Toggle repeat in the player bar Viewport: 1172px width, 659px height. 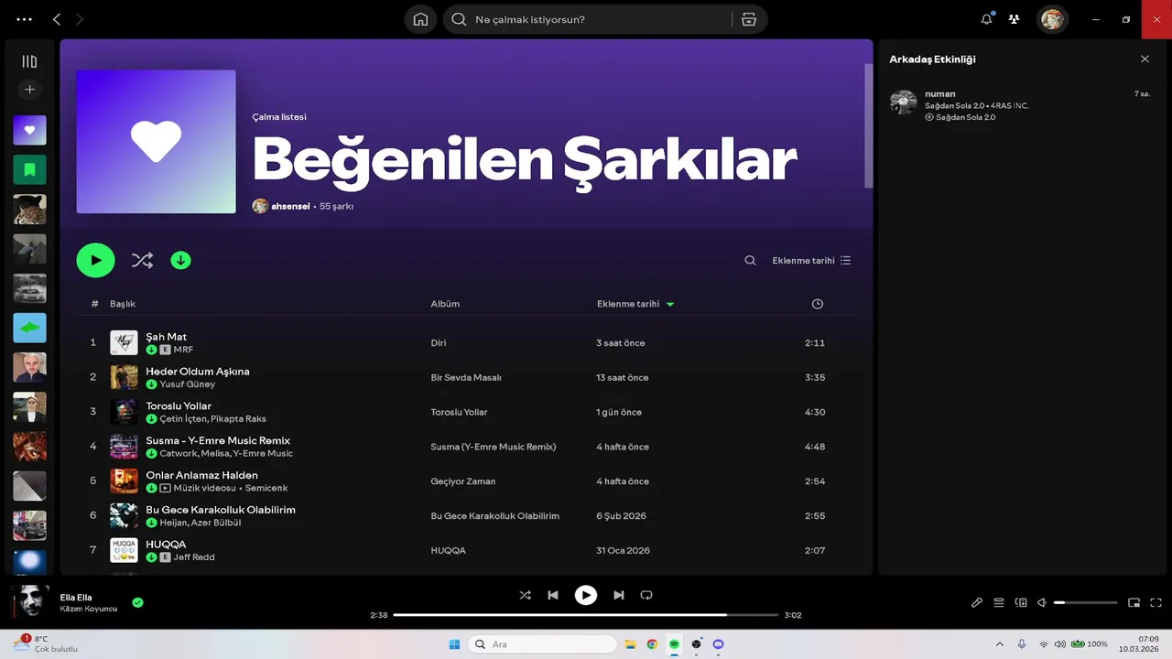(646, 595)
